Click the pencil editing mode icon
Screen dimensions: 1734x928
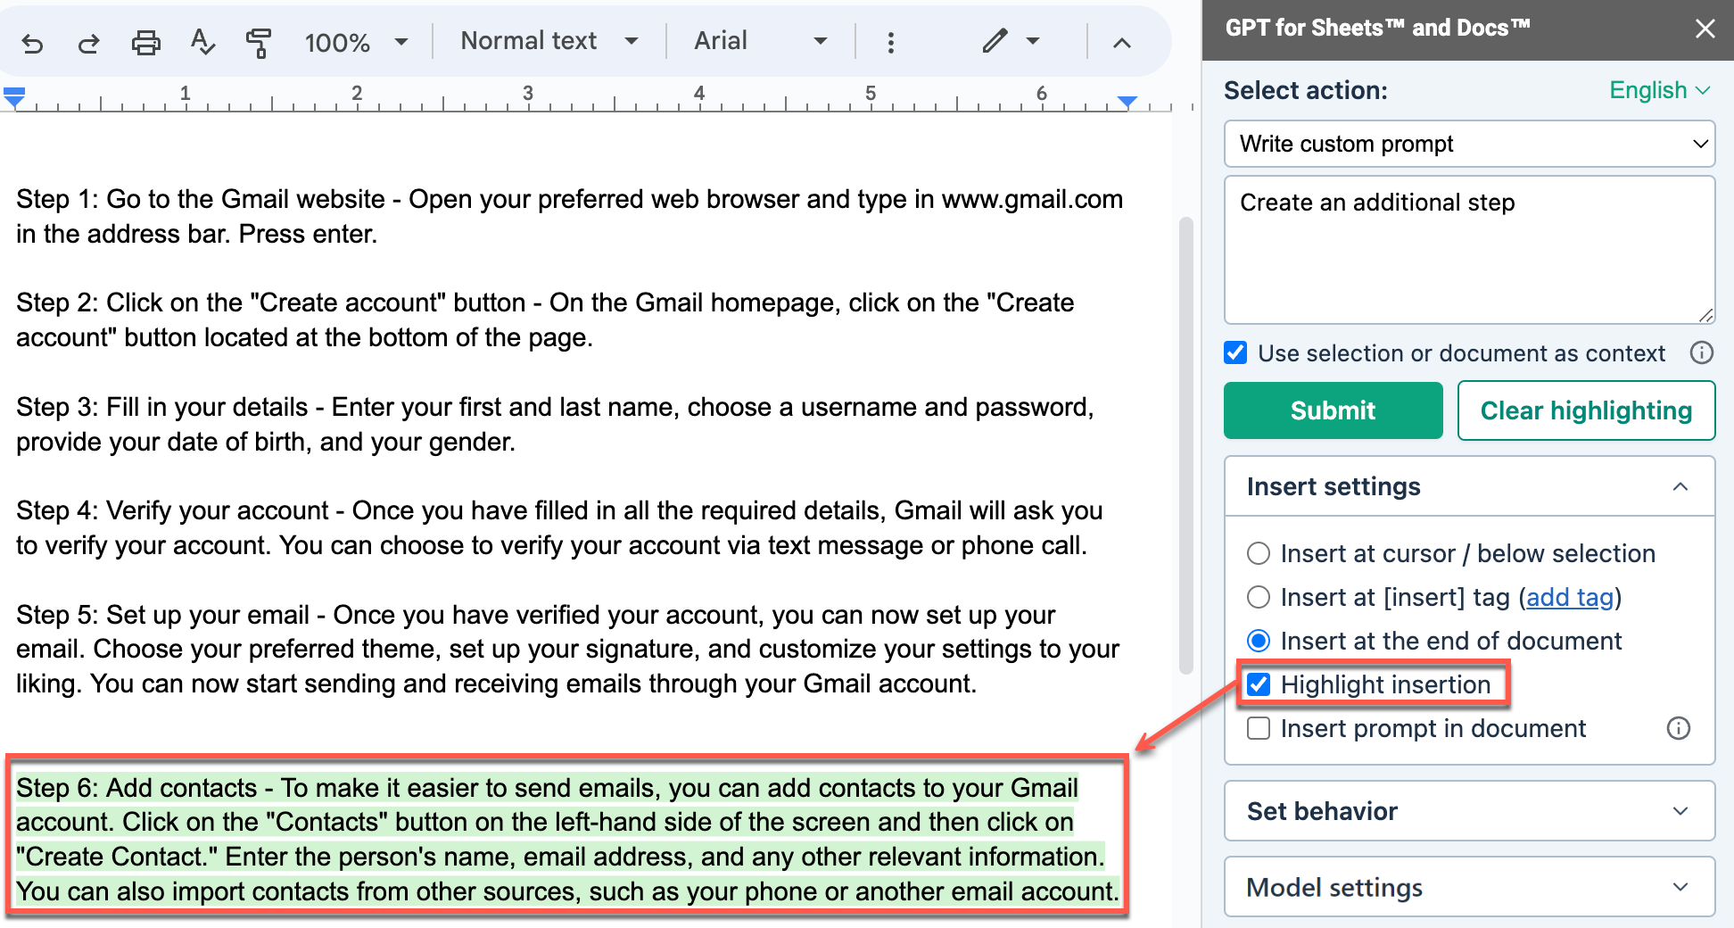pyautogui.click(x=995, y=41)
